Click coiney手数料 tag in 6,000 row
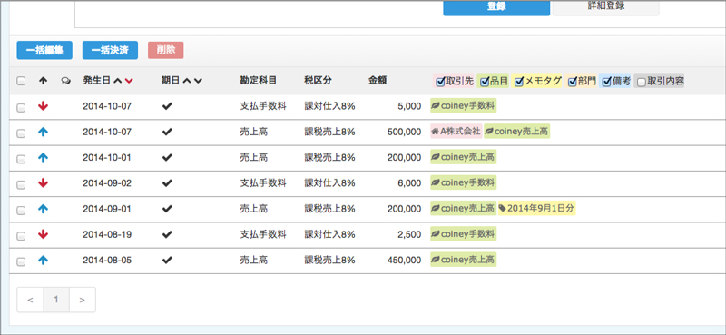Viewport: 726px width, 335px height. 463,182
